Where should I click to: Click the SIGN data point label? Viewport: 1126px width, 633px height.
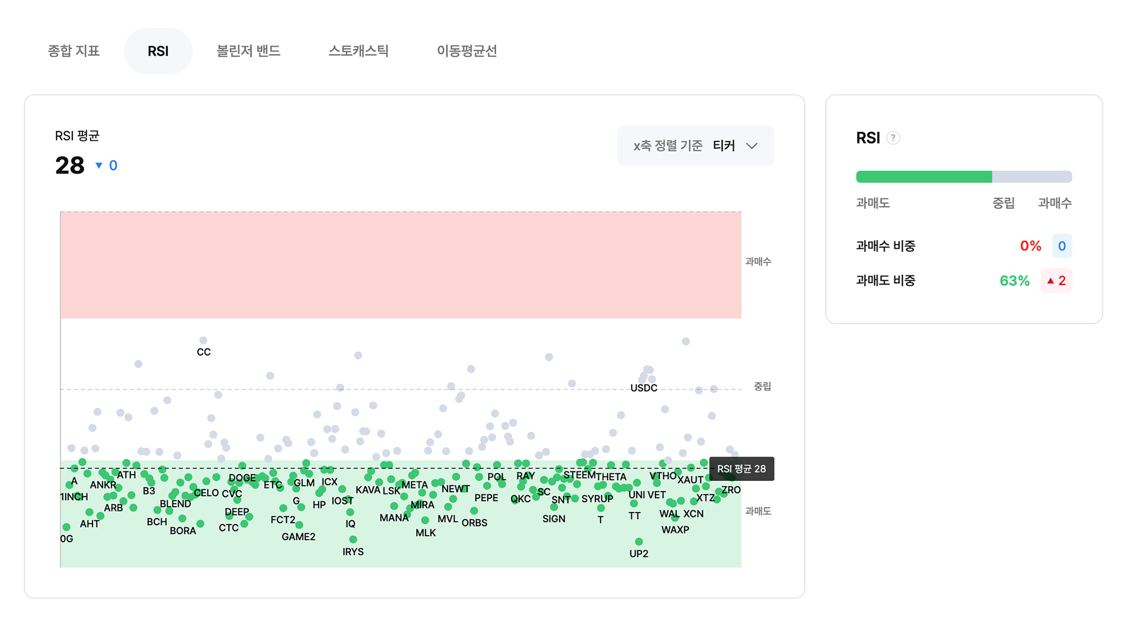point(554,519)
